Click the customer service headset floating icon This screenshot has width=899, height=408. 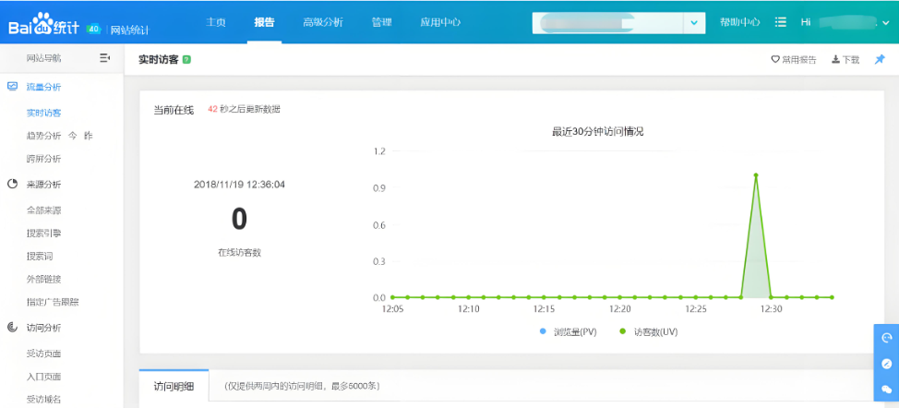pos(886,339)
